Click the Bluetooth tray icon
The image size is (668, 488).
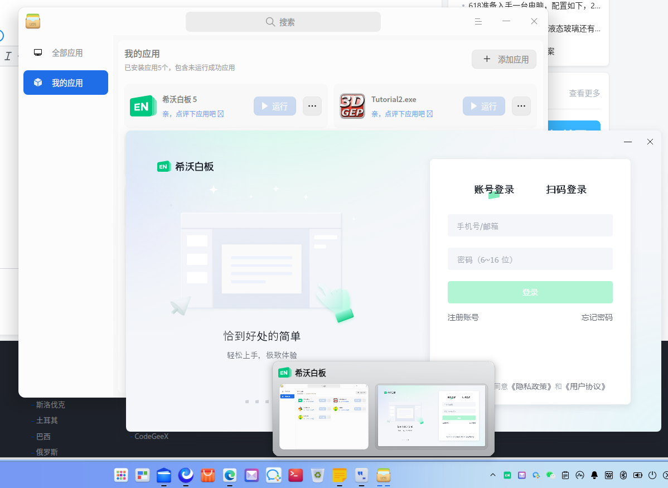coord(623,475)
